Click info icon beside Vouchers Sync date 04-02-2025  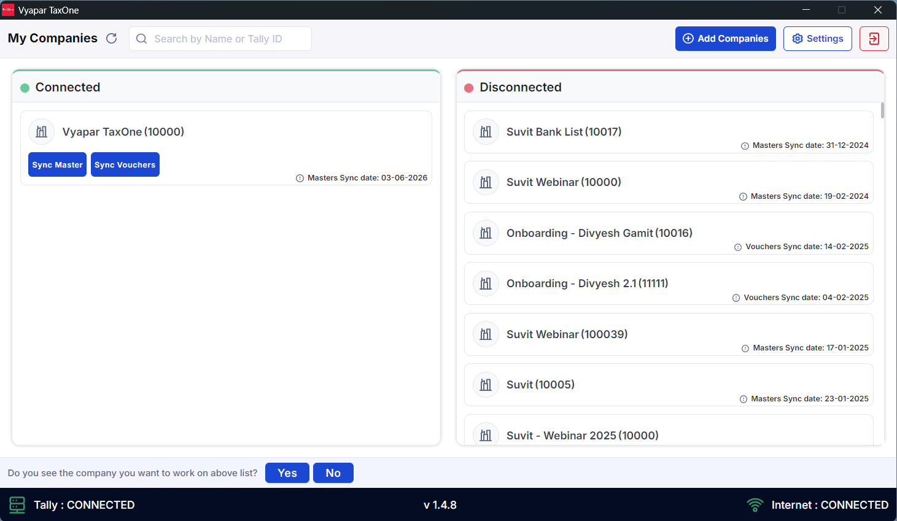tap(736, 298)
